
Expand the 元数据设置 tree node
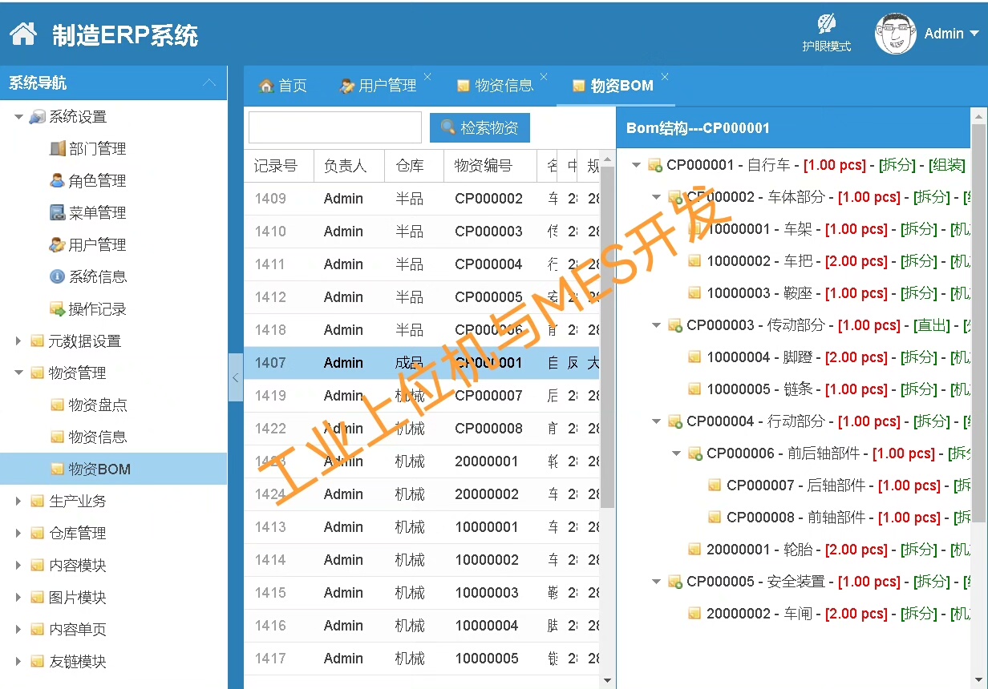click(18, 341)
